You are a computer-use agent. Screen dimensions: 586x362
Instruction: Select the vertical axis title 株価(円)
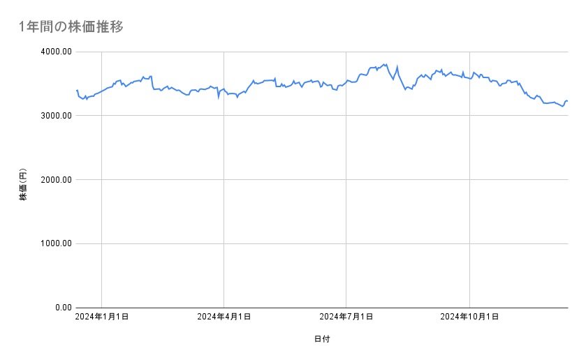tap(23, 185)
